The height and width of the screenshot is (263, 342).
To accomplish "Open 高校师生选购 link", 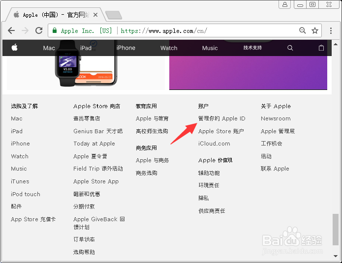I will point(152,131).
